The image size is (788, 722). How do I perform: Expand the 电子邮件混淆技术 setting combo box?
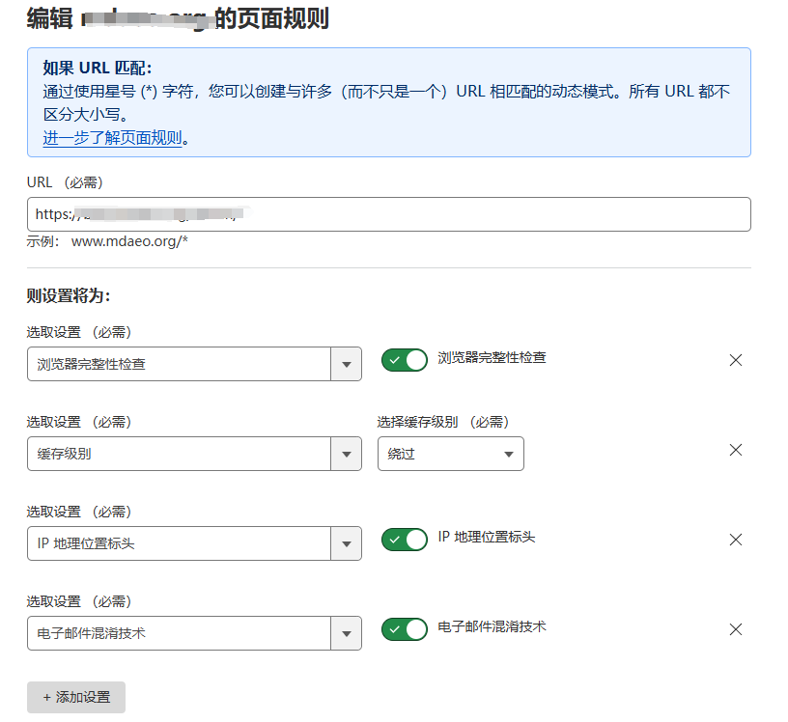pos(179,633)
